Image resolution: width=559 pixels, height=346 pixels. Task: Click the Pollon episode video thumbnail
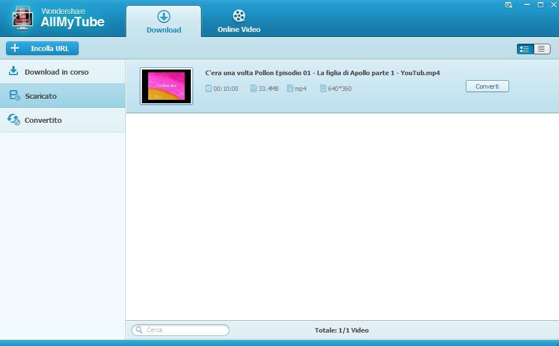(x=167, y=86)
